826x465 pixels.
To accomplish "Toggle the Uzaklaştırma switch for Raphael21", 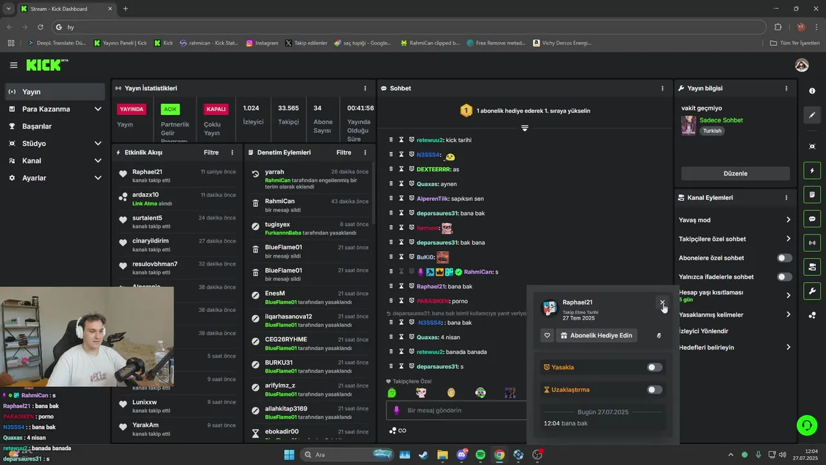I will (x=654, y=389).
